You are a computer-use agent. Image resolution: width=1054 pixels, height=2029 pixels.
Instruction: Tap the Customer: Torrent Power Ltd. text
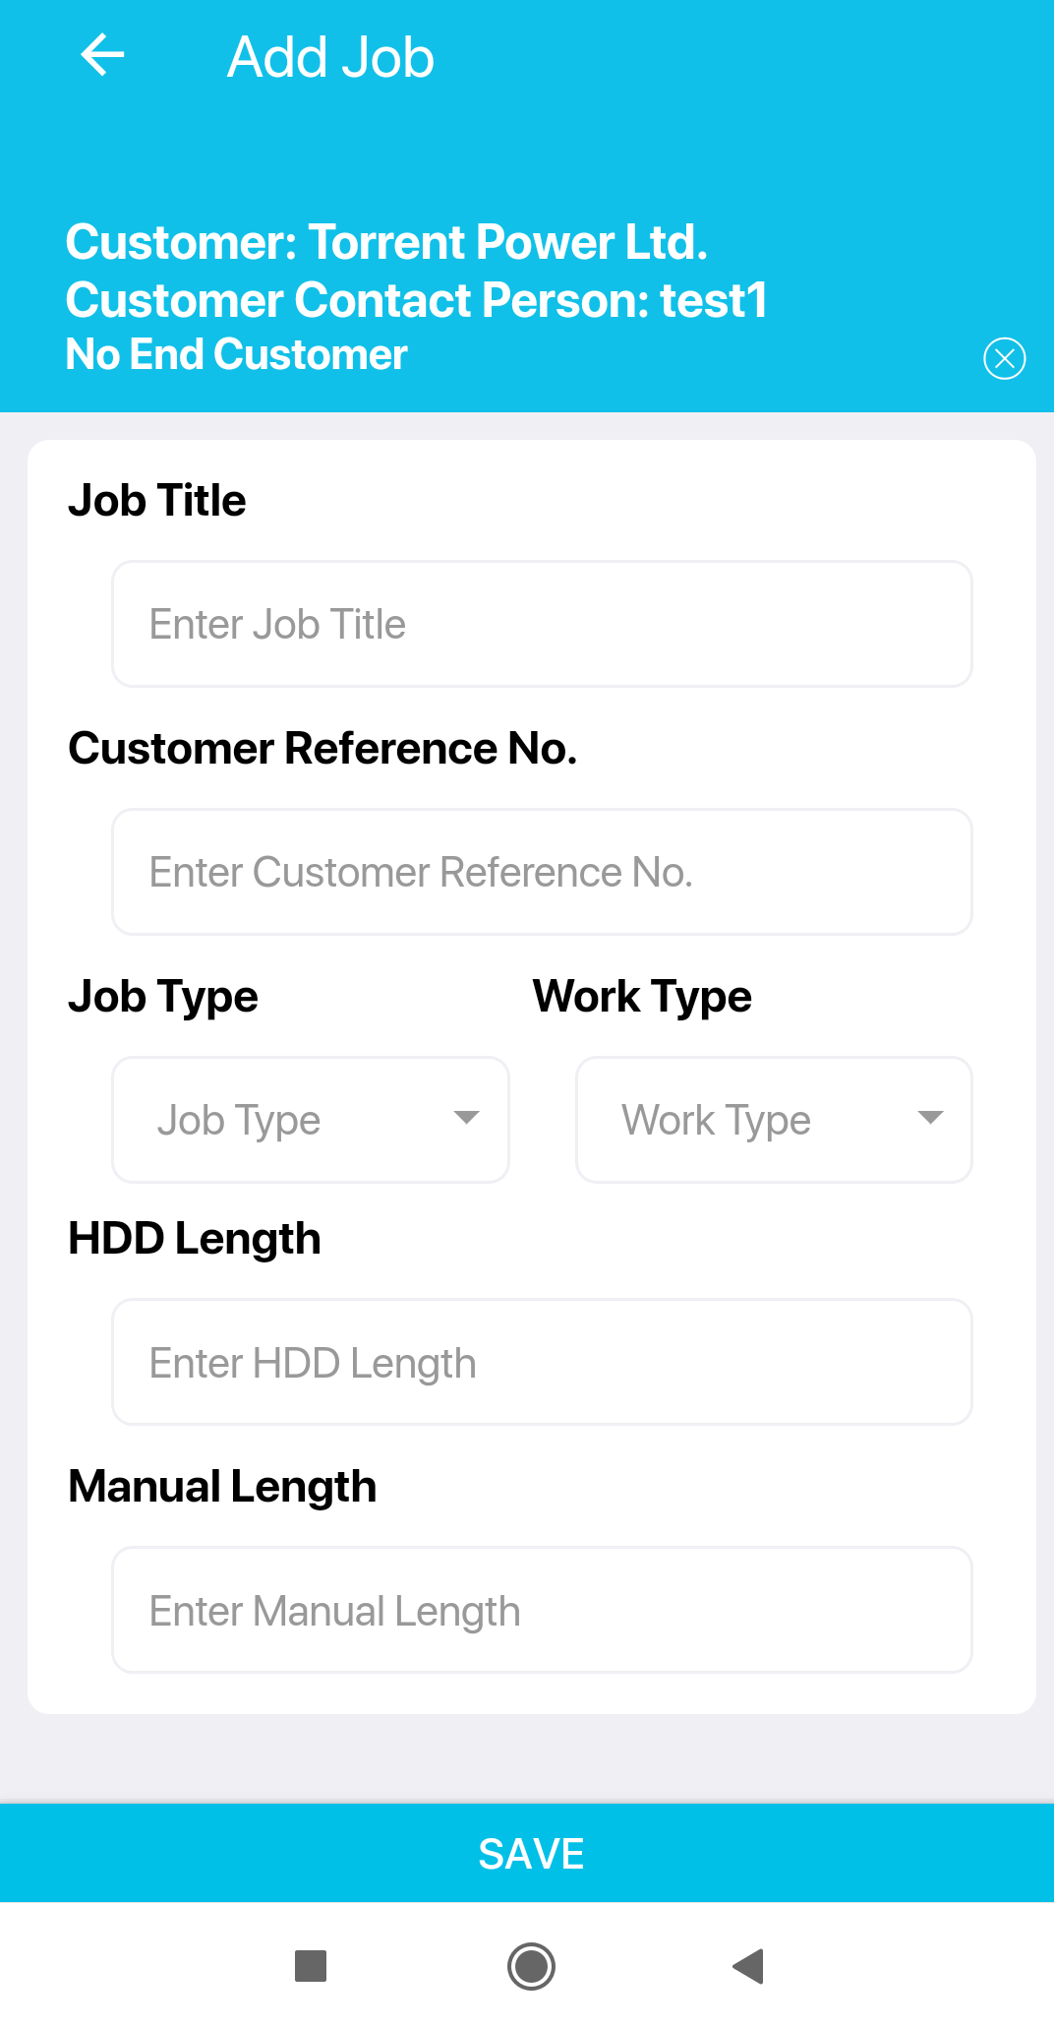point(386,242)
